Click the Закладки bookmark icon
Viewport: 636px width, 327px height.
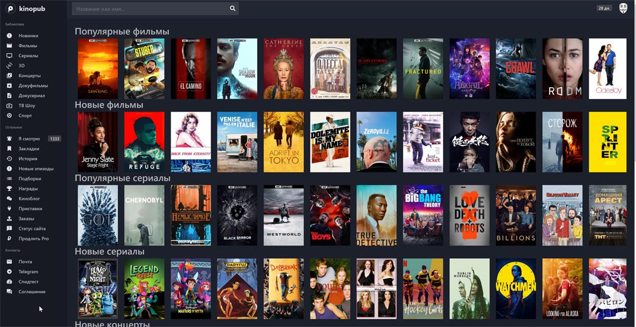pos(9,149)
